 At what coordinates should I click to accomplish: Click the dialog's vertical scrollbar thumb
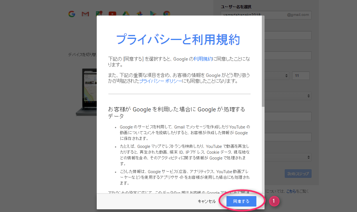click(263, 61)
